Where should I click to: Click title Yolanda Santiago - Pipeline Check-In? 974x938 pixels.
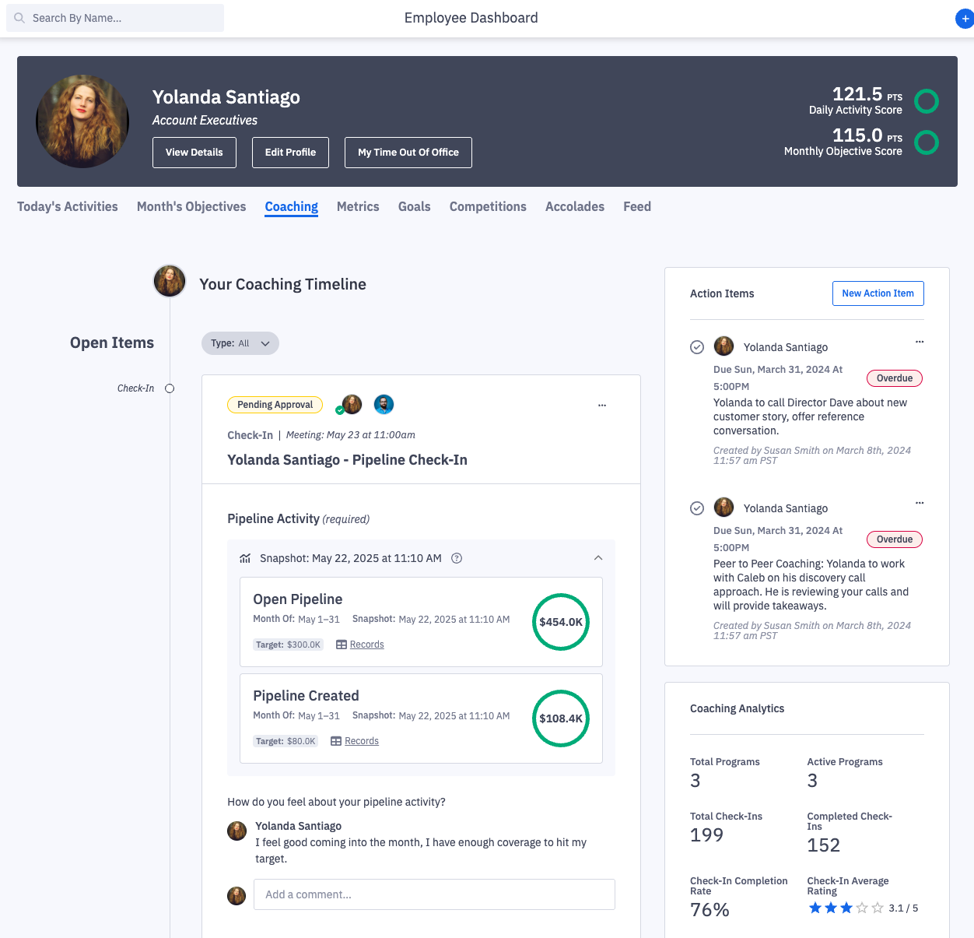coord(347,460)
